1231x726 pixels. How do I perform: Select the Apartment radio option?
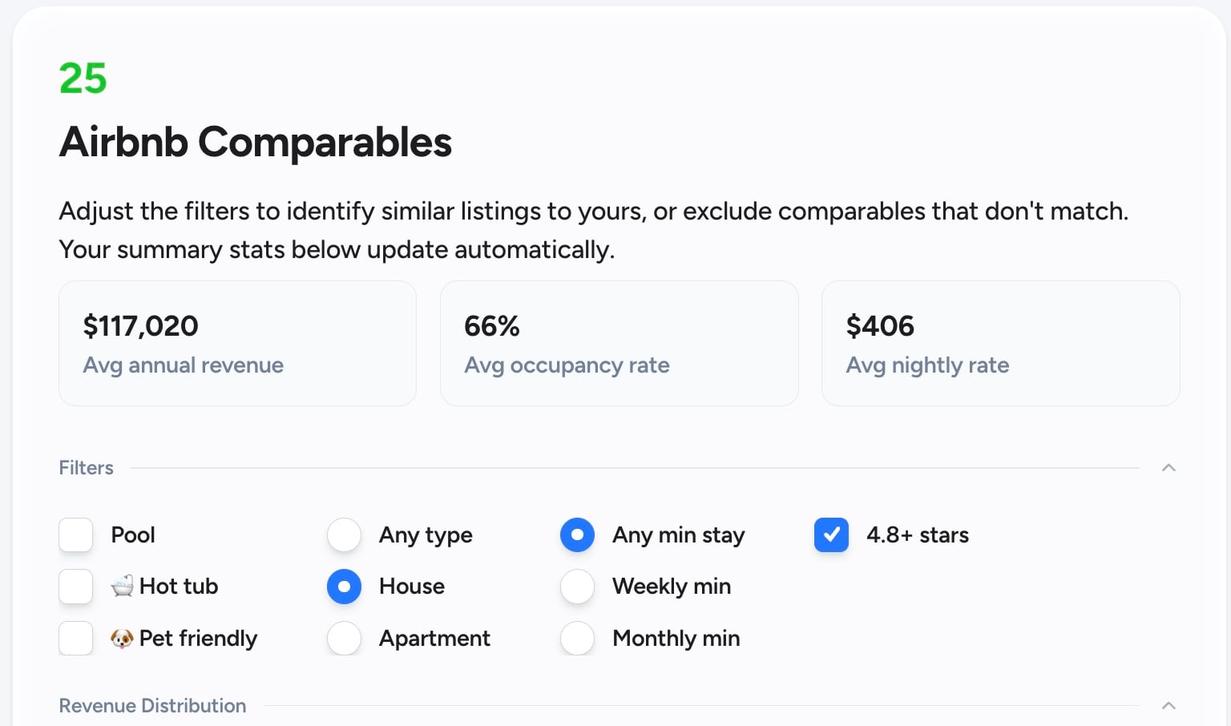coord(345,639)
